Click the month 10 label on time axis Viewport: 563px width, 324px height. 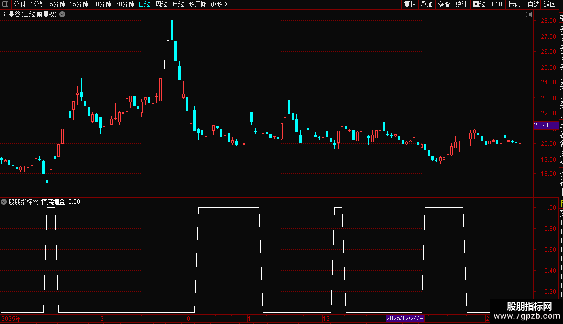point(187,318)
